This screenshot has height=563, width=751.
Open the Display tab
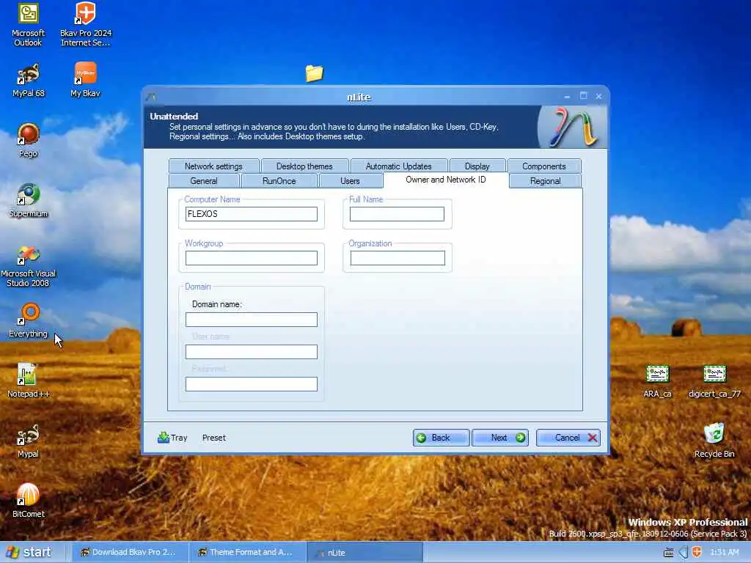[x=477, y=166]
